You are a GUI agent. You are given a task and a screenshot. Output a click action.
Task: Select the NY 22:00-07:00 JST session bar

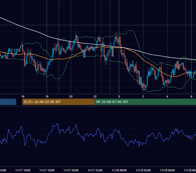click(x=145, y=102)
